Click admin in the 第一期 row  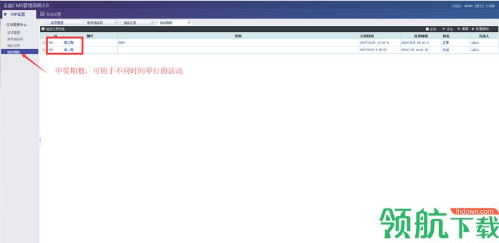(x=475, y=50)
